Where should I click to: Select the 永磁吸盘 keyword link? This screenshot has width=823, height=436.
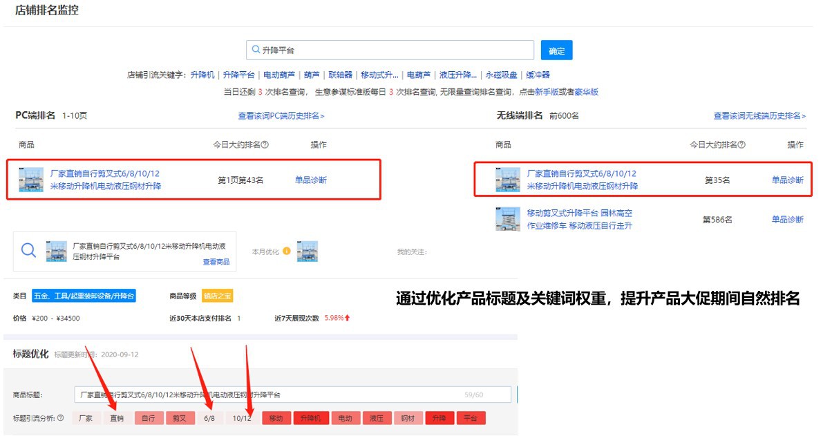501,75
